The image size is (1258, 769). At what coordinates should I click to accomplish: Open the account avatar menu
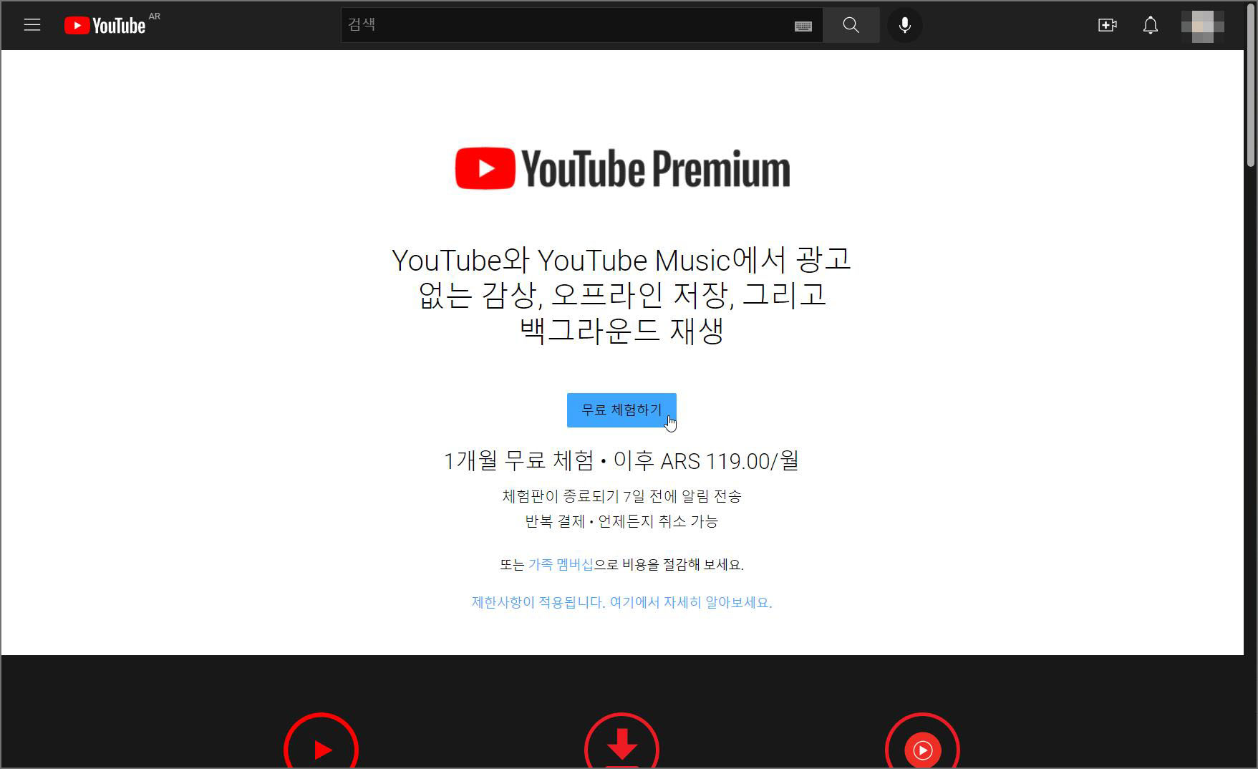coord(1203,26)
